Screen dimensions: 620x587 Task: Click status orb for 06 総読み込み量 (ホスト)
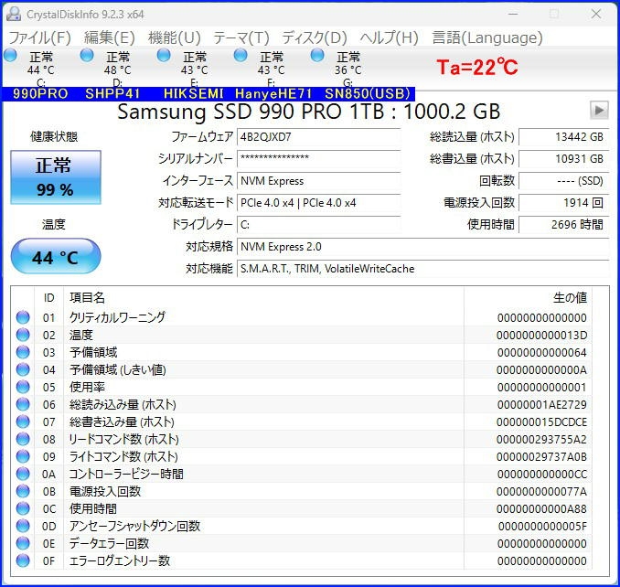tap(23, 404)
